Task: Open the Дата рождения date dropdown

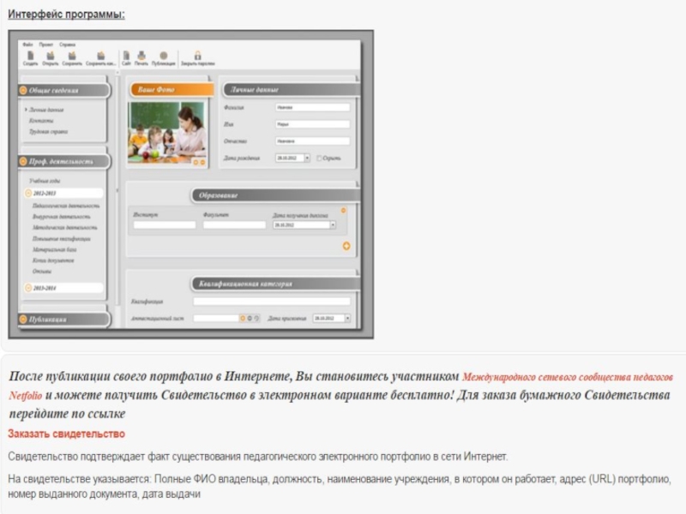Action: (308, 158)
